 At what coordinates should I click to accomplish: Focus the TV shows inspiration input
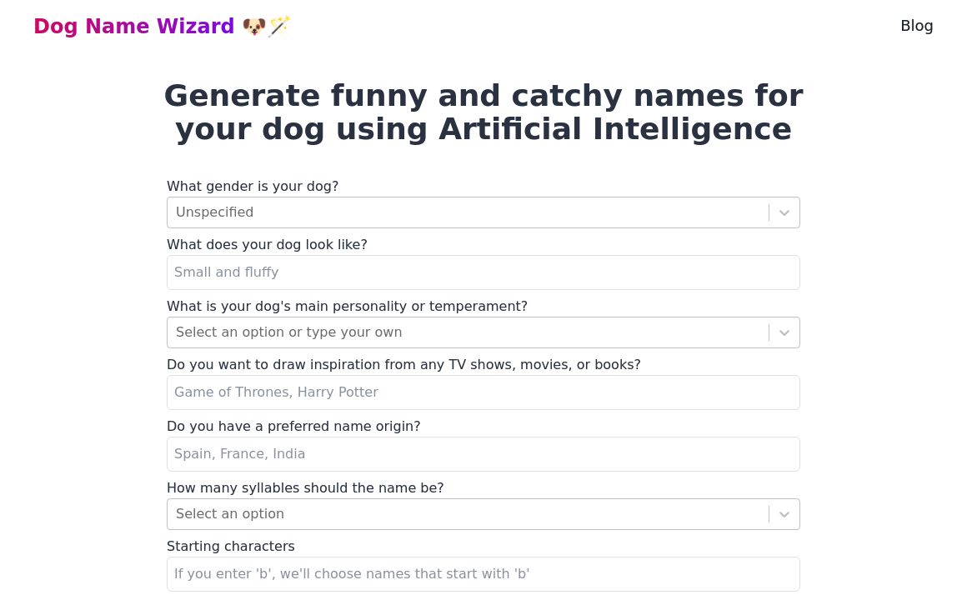(483, 392)
